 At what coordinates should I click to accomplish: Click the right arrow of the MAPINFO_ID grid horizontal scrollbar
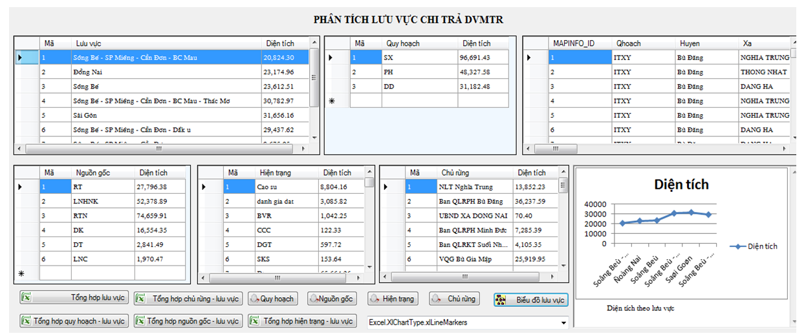785,149
